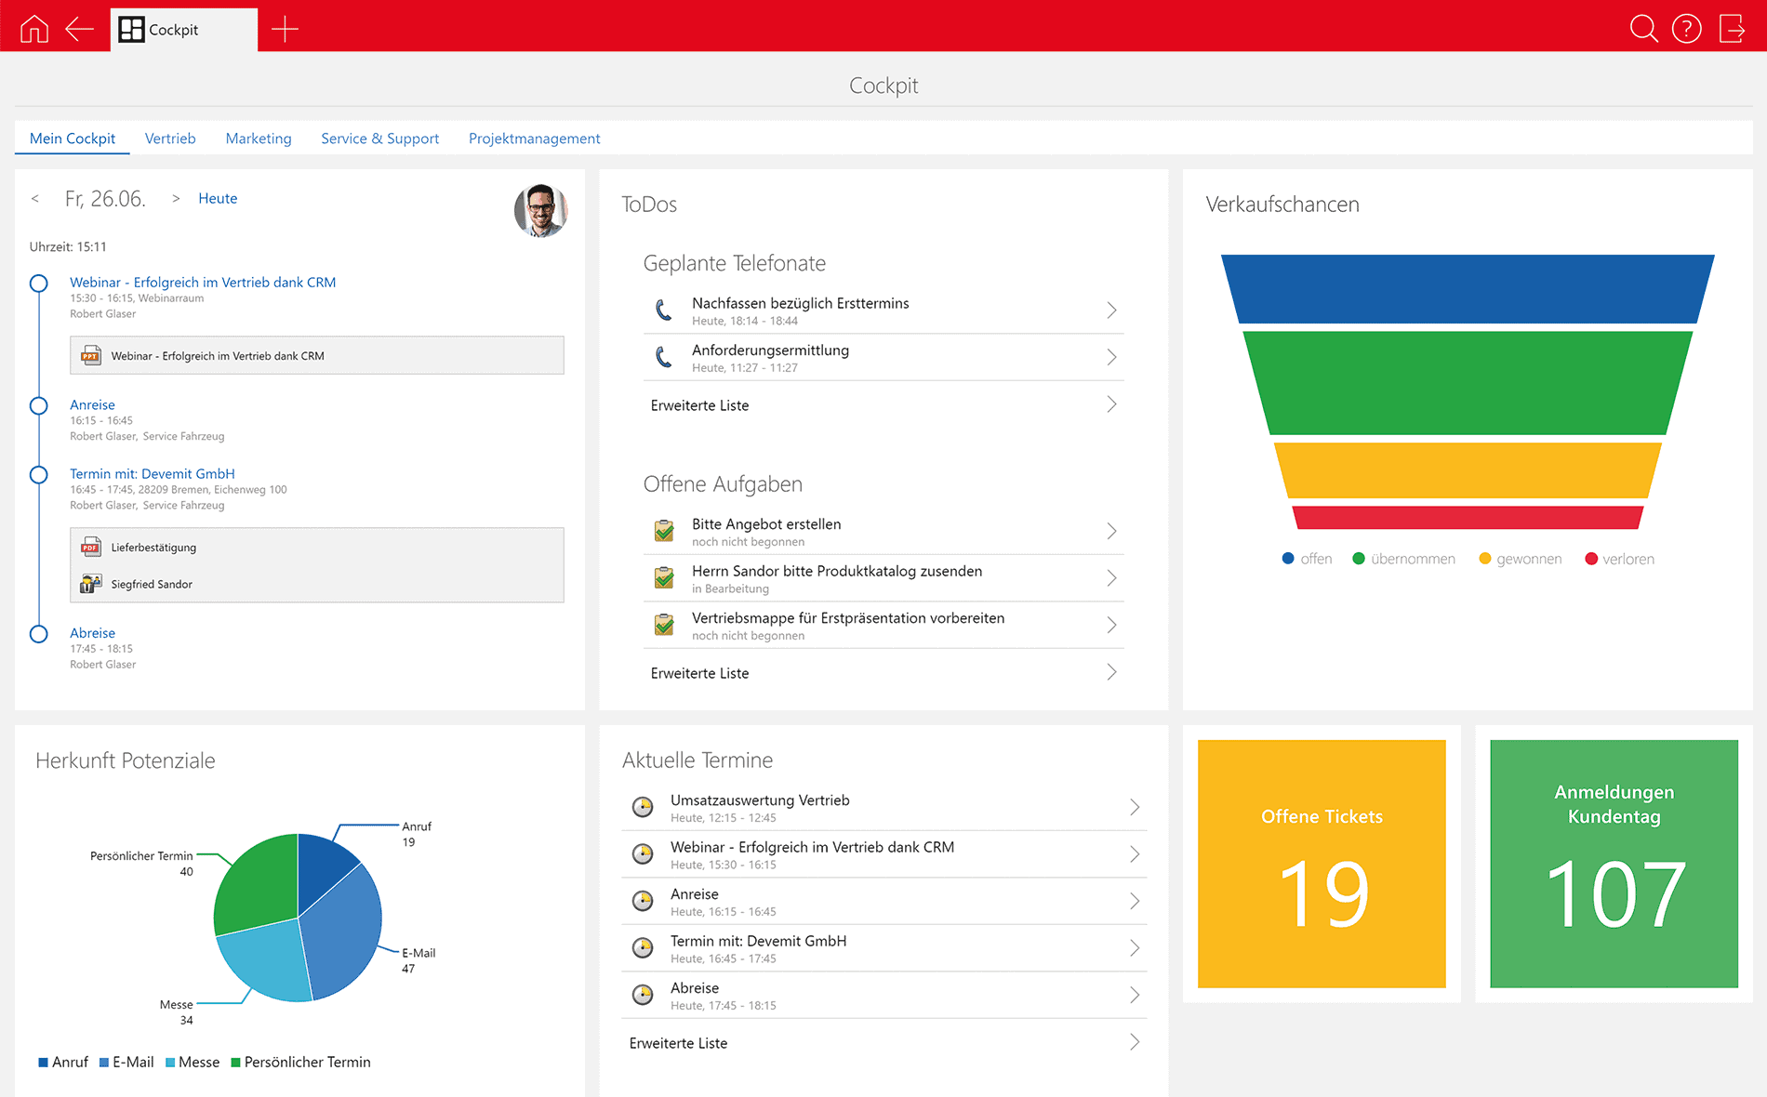Click the home icon in the red bar
The width and height of the screenshot is (1767, 1097).
pos(34,29)
